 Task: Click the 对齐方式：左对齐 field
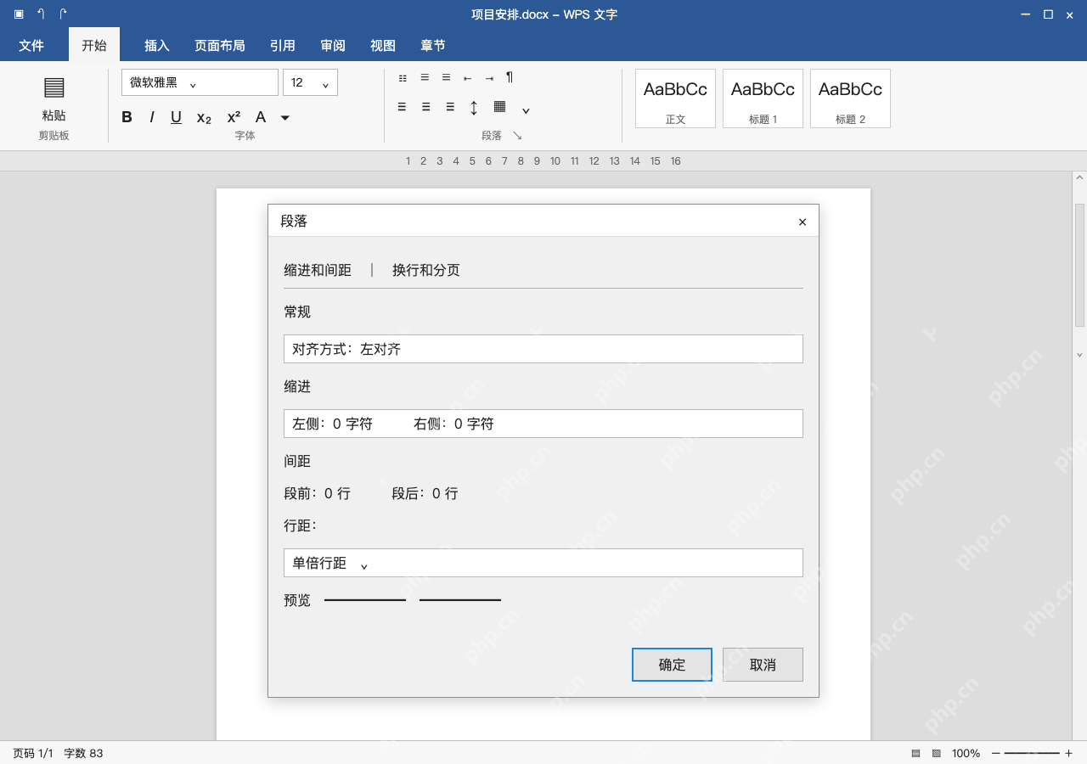point(543,349)
